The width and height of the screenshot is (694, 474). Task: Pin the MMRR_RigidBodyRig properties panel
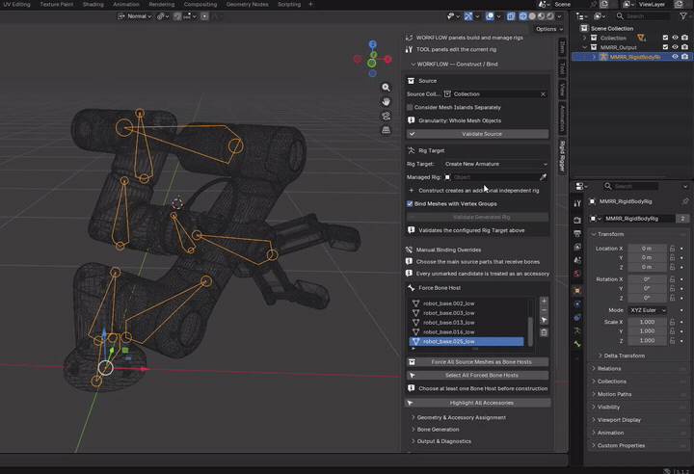point(684,201)
